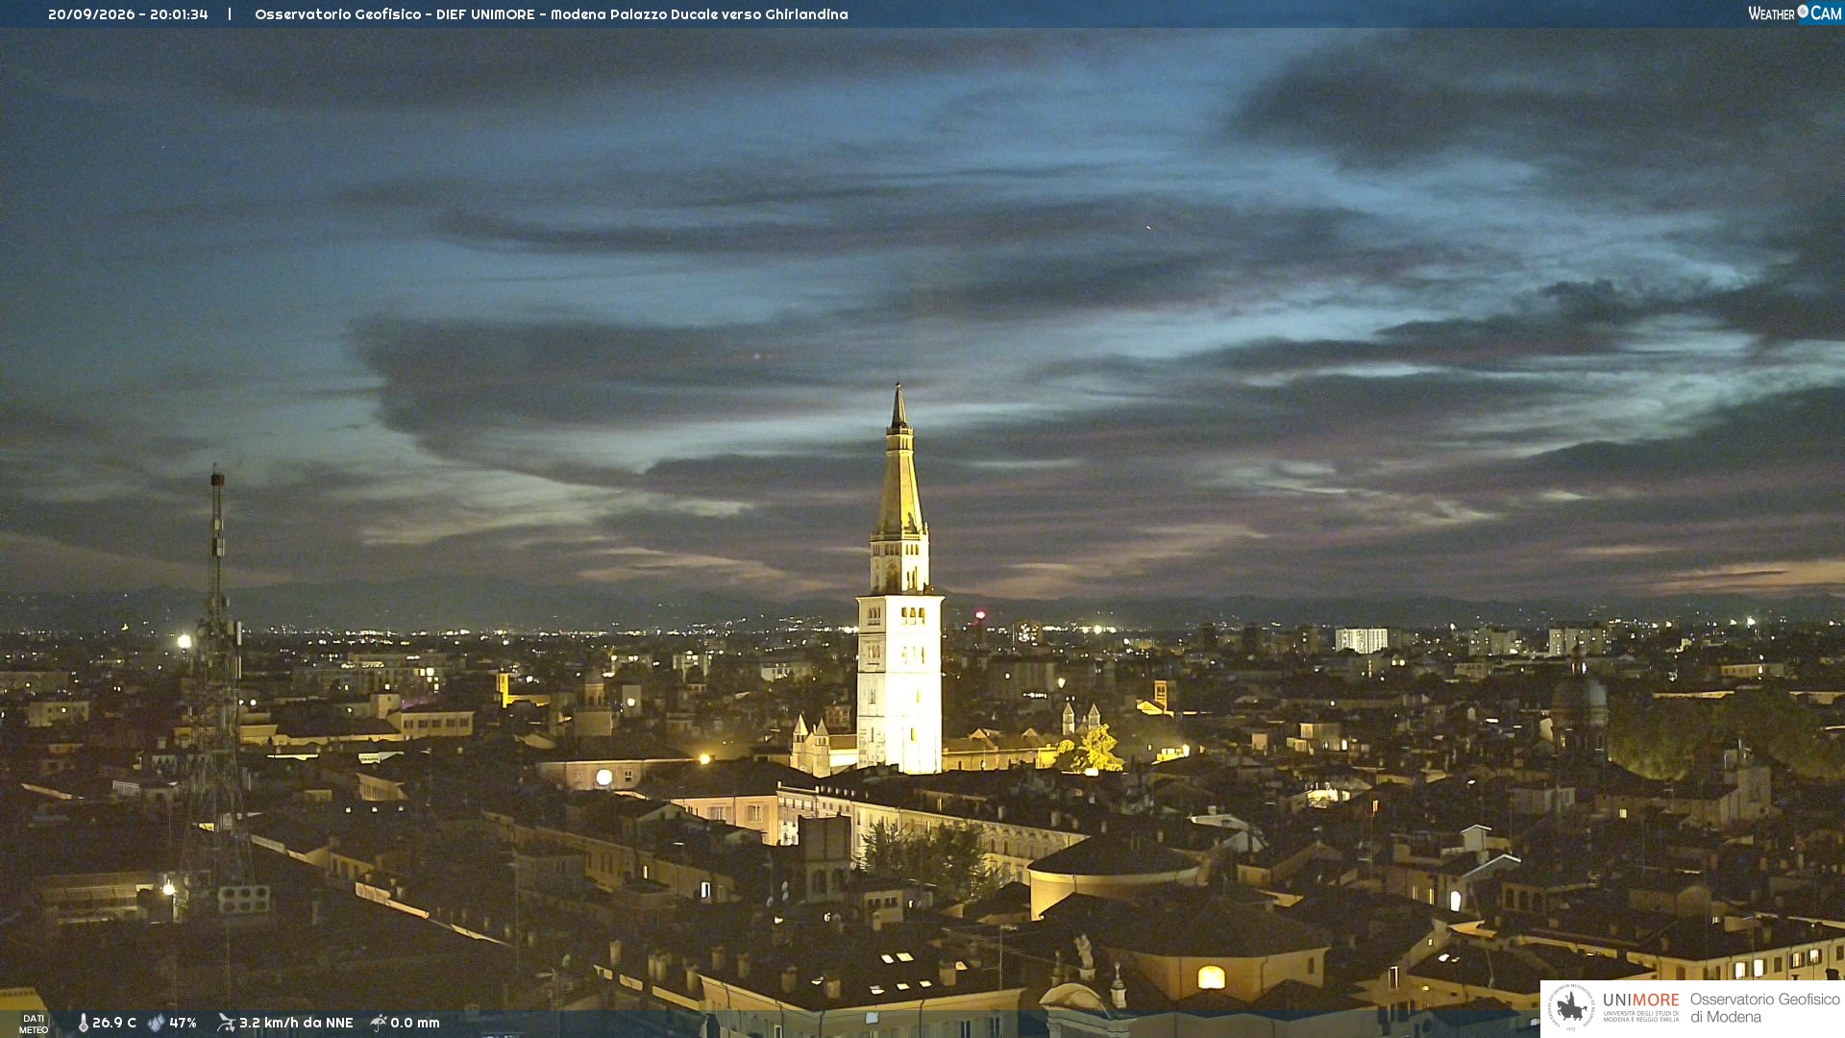Click the humidity droplets icon
1845x1038 pixels.
(156, 1024)
